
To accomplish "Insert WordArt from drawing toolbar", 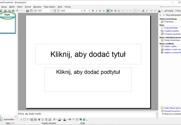I will pos(39,119).
